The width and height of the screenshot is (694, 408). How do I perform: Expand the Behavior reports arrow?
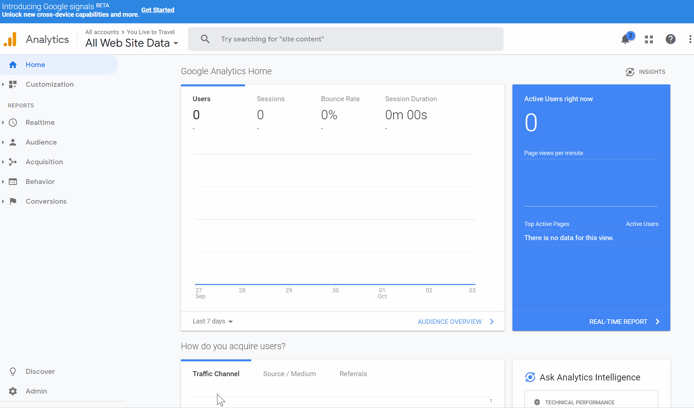tap(3, 182)
